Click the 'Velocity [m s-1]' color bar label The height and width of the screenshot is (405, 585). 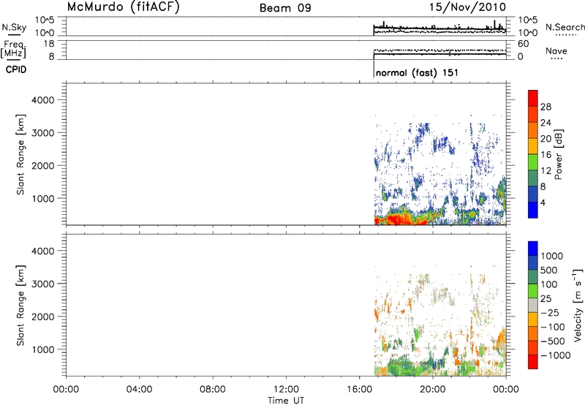578,305
